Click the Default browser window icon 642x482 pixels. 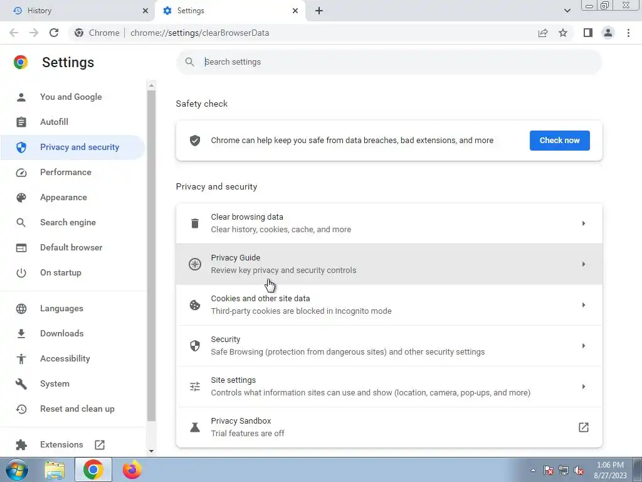[x=21, y=247]
